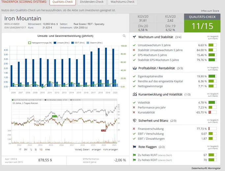Click the red cross next to Kursstabilität
Image resolution: width=225 pixels, height=171 pixels.
click(x=134, y=112)
